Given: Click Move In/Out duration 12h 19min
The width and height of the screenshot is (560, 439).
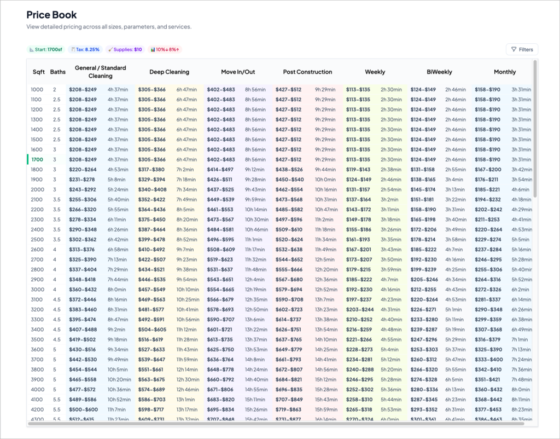Looking at the screenshot, I should pos(255,290).
